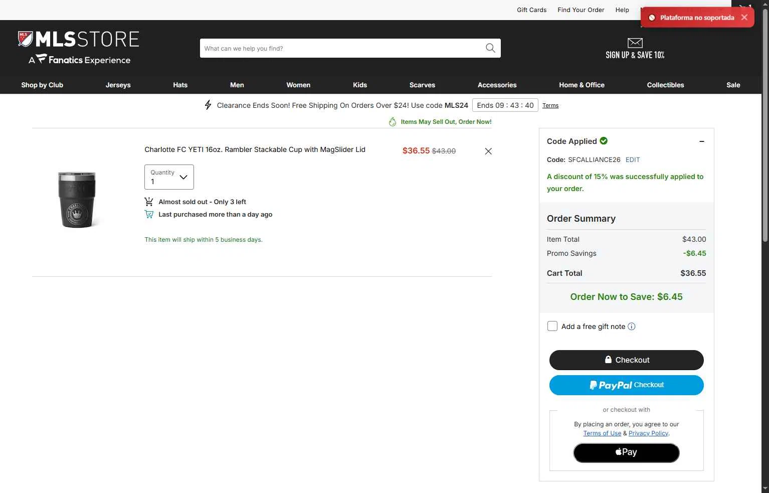Click the 'Almost sold out - Only 3 left' text
The height and width of the screenshot is (493, 769).
coord(203,202)
